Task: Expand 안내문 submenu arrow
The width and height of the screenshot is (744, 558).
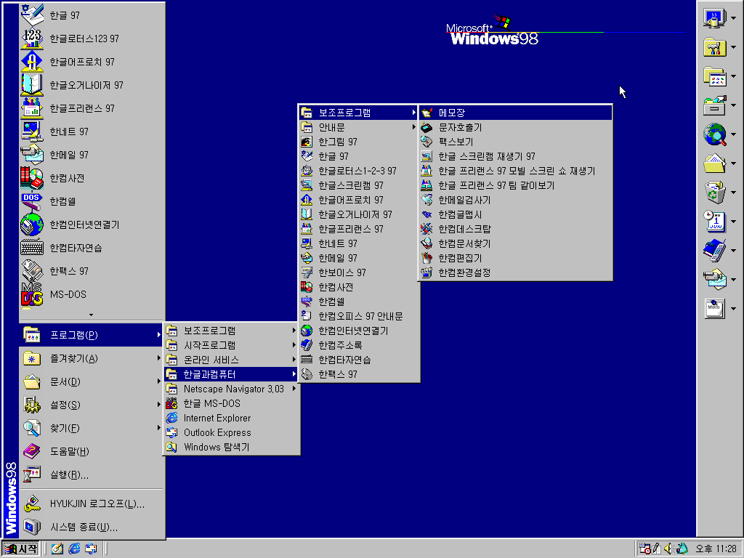Action: click(413, 127)
